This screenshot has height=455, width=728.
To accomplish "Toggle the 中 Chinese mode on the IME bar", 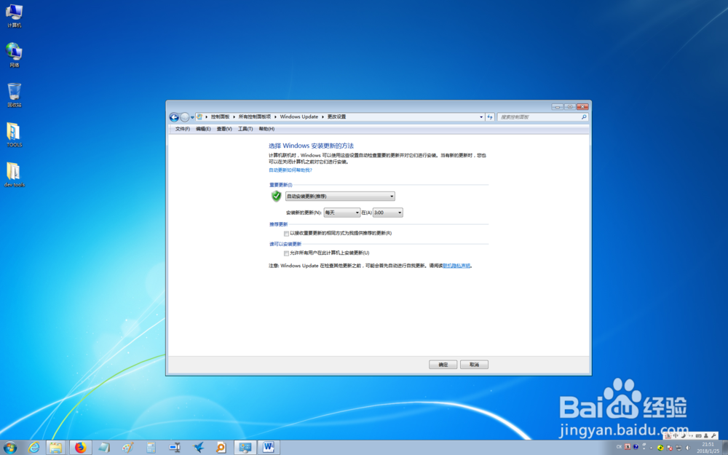I will [x=676, y=435].
